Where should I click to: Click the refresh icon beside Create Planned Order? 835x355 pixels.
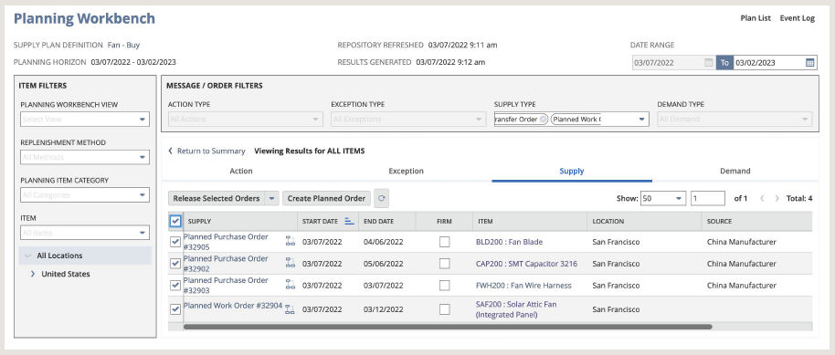click(381, 199)
